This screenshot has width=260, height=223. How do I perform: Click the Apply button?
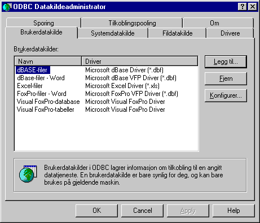coord(188,211)
